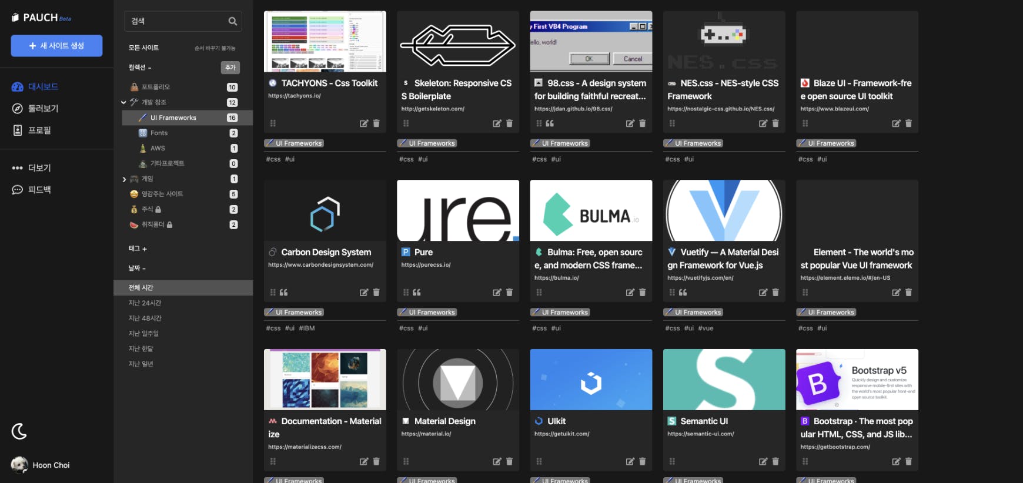The width and height of the screenshot is (1023, 483).
Task: Expand the 태그 section
Action: point(138,249)
